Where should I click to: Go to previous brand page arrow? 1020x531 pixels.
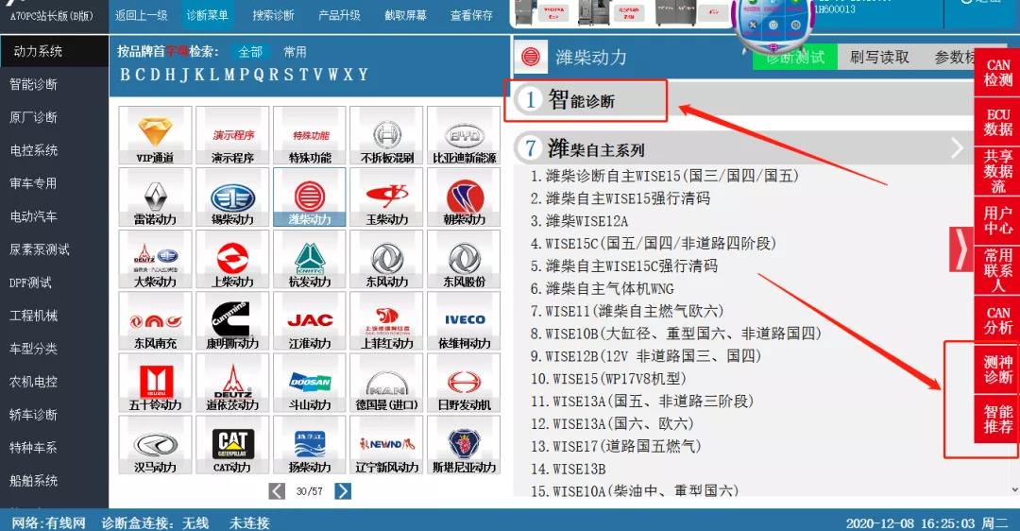point(277,490)
